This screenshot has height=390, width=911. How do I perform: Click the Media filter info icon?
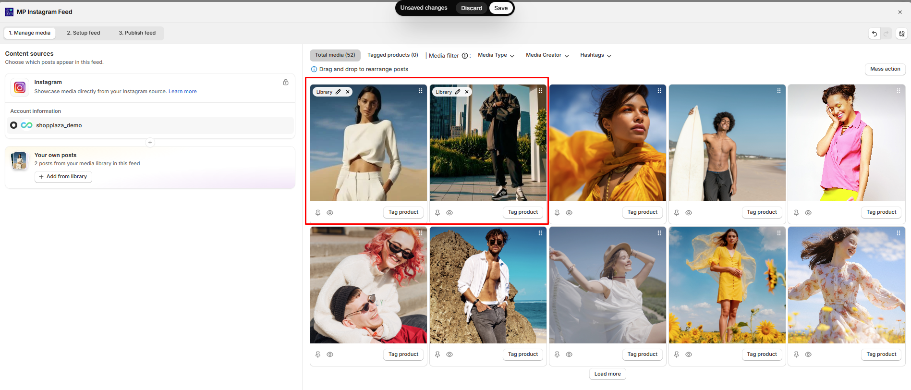click(x=465, y=56)
